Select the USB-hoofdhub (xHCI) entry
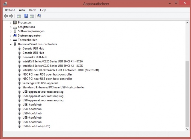The width and height of the screenshot is (191, 139). click(36, 126)
